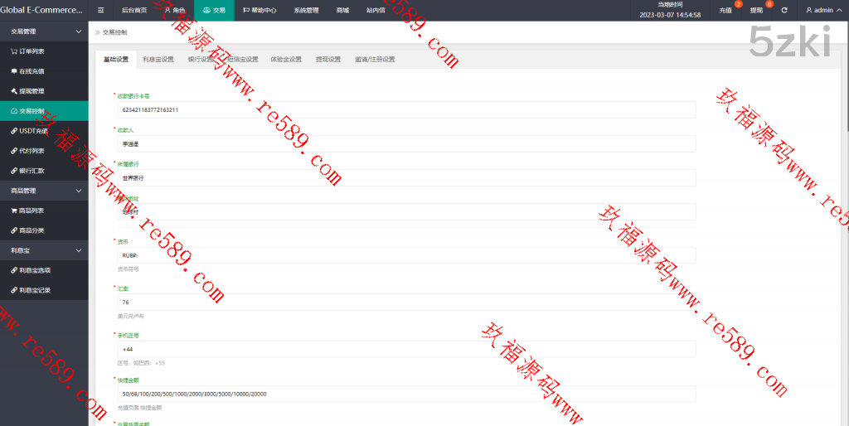This screenshot has height=426, width=849.
Task: Switch to the 利息宝设置 tab
Action: tap(158, 60)
